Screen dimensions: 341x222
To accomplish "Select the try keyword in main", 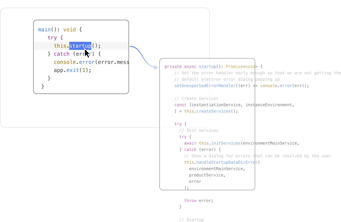I will (x=52, y=37).
